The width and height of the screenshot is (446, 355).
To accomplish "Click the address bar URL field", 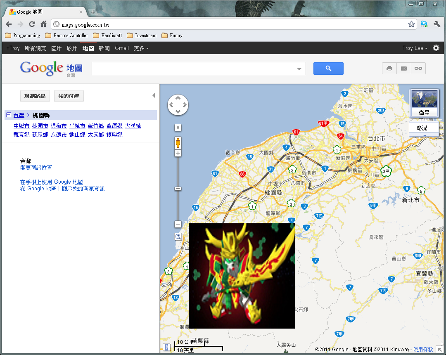I will coord(233,25).
